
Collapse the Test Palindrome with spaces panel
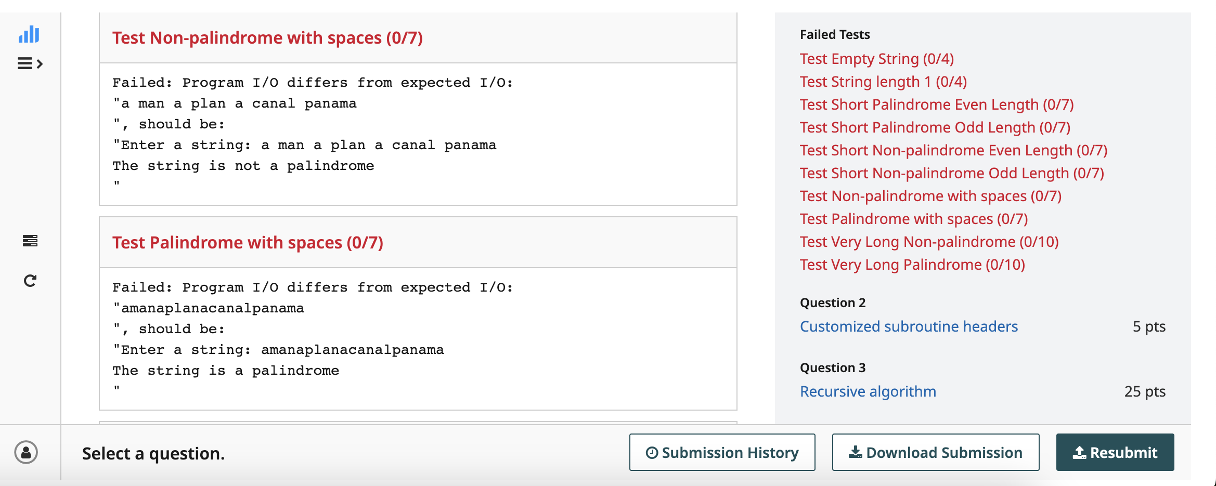point(248,242)
